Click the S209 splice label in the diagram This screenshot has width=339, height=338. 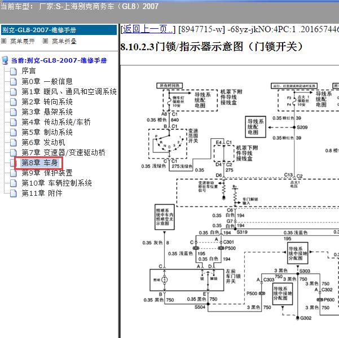click(302, 127)
